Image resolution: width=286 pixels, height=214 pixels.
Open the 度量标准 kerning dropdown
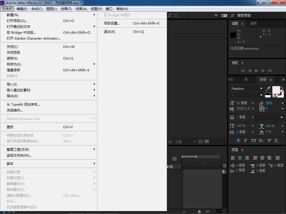253,109
